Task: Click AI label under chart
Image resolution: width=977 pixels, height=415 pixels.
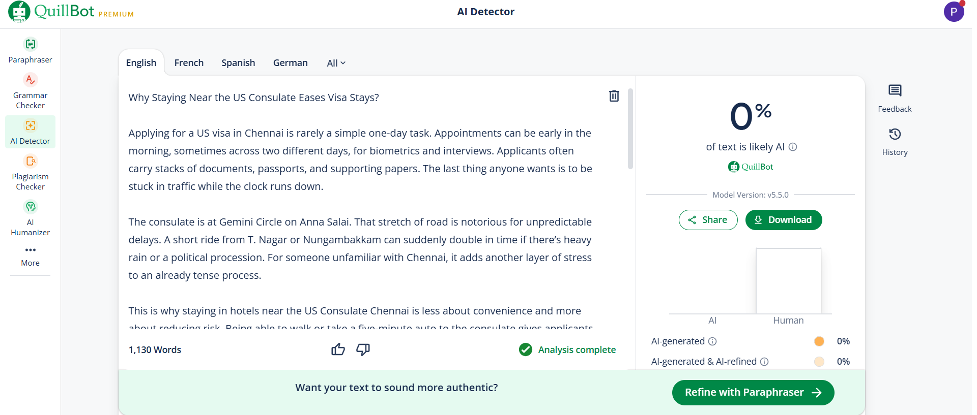Action: pos(712,321)
